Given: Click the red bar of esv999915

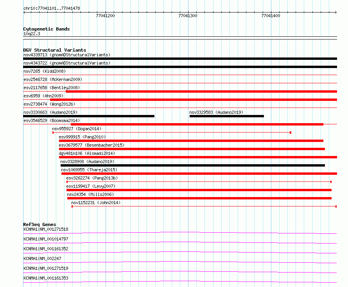Looking at the screenshot, I should [191, 141].
